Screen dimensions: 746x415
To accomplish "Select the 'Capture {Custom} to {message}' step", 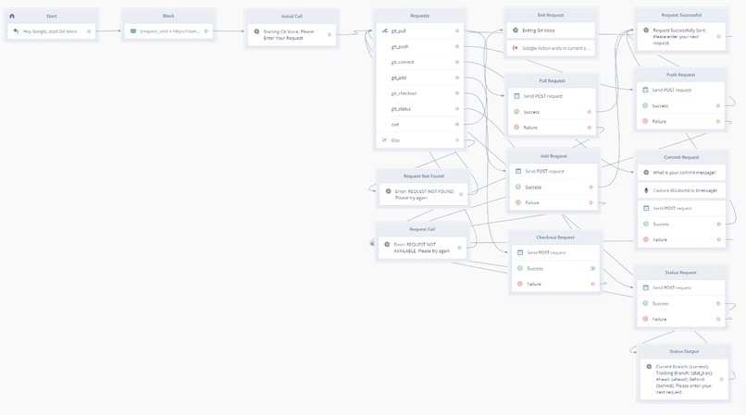I will tap(681, 190).
